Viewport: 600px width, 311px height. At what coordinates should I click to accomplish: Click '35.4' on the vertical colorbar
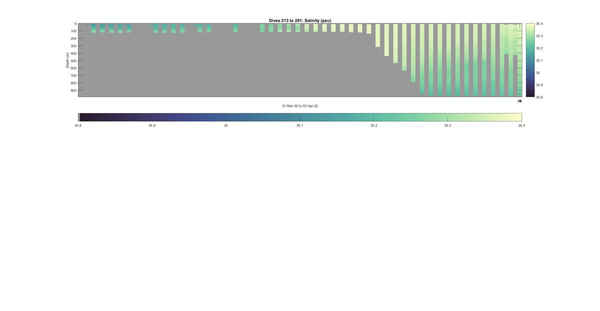point(539,23)
